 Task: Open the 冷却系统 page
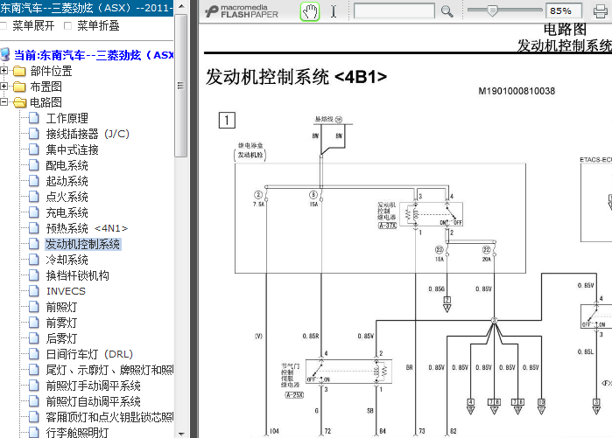pos(67,260)
